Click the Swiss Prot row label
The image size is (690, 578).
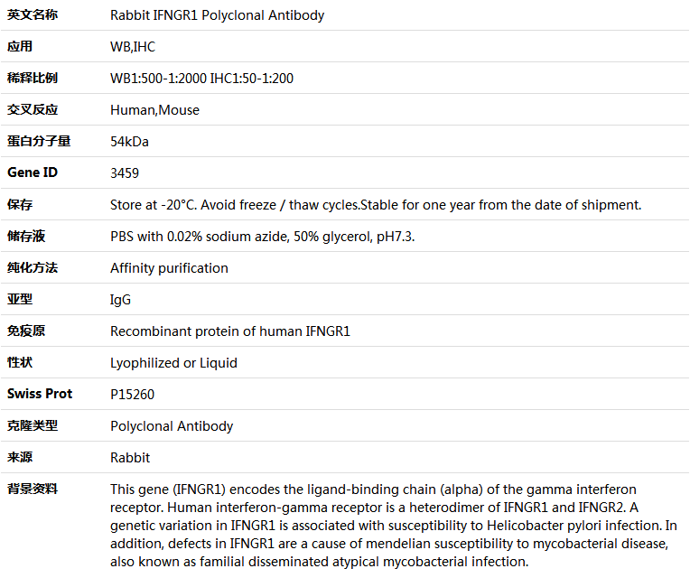[x=40, y=394]
